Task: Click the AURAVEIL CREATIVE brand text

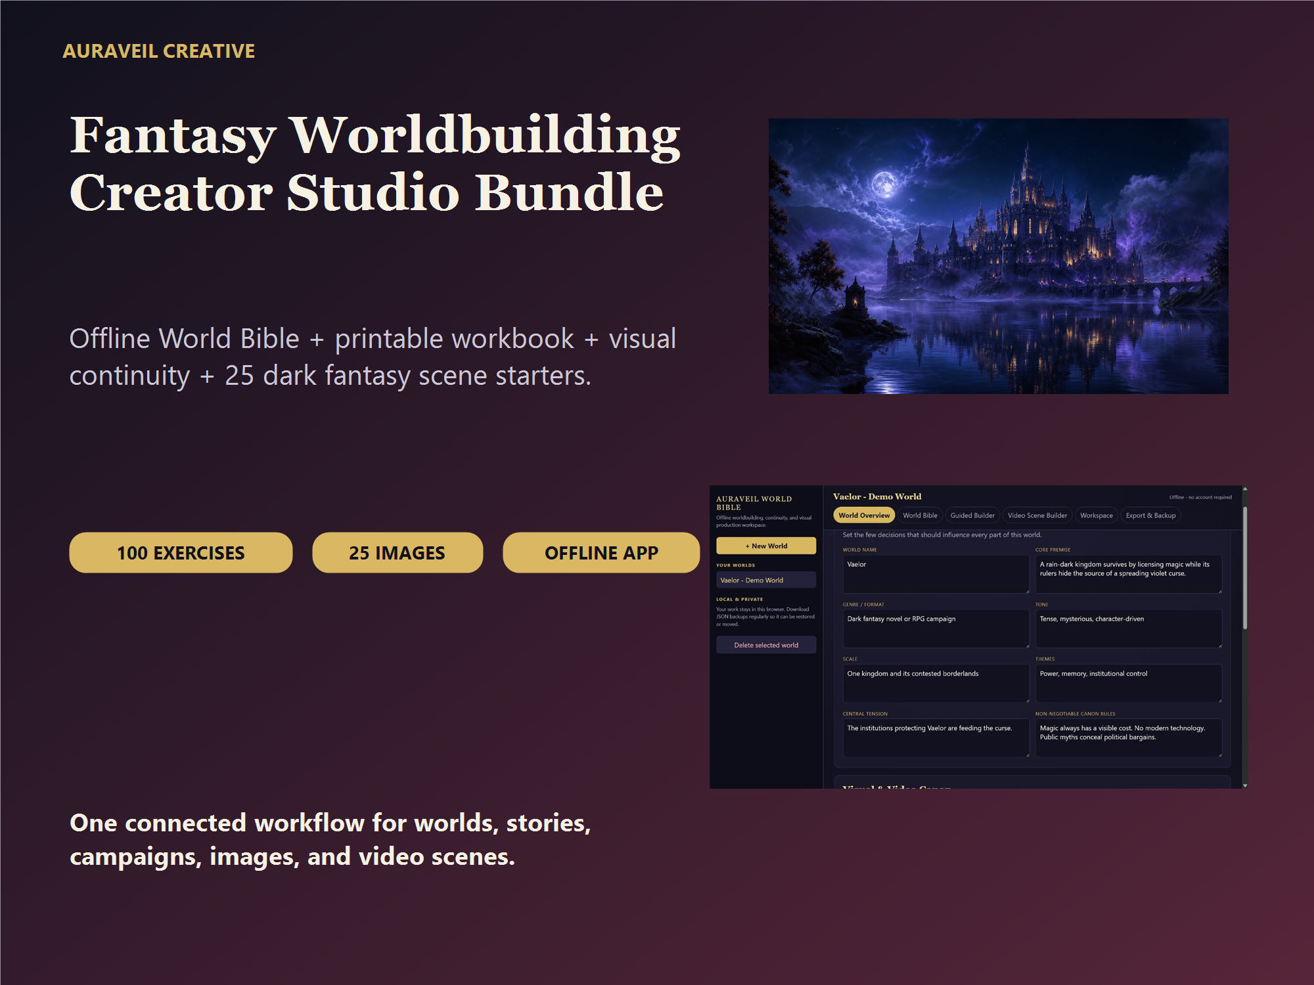Action: click(x=158, y=51)
